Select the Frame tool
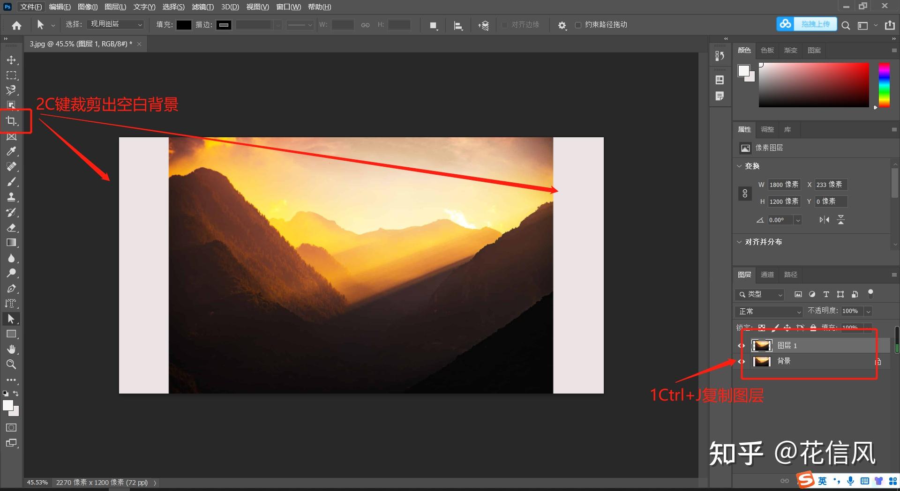Viewport: 900px width, 491px height. point(11,136)
